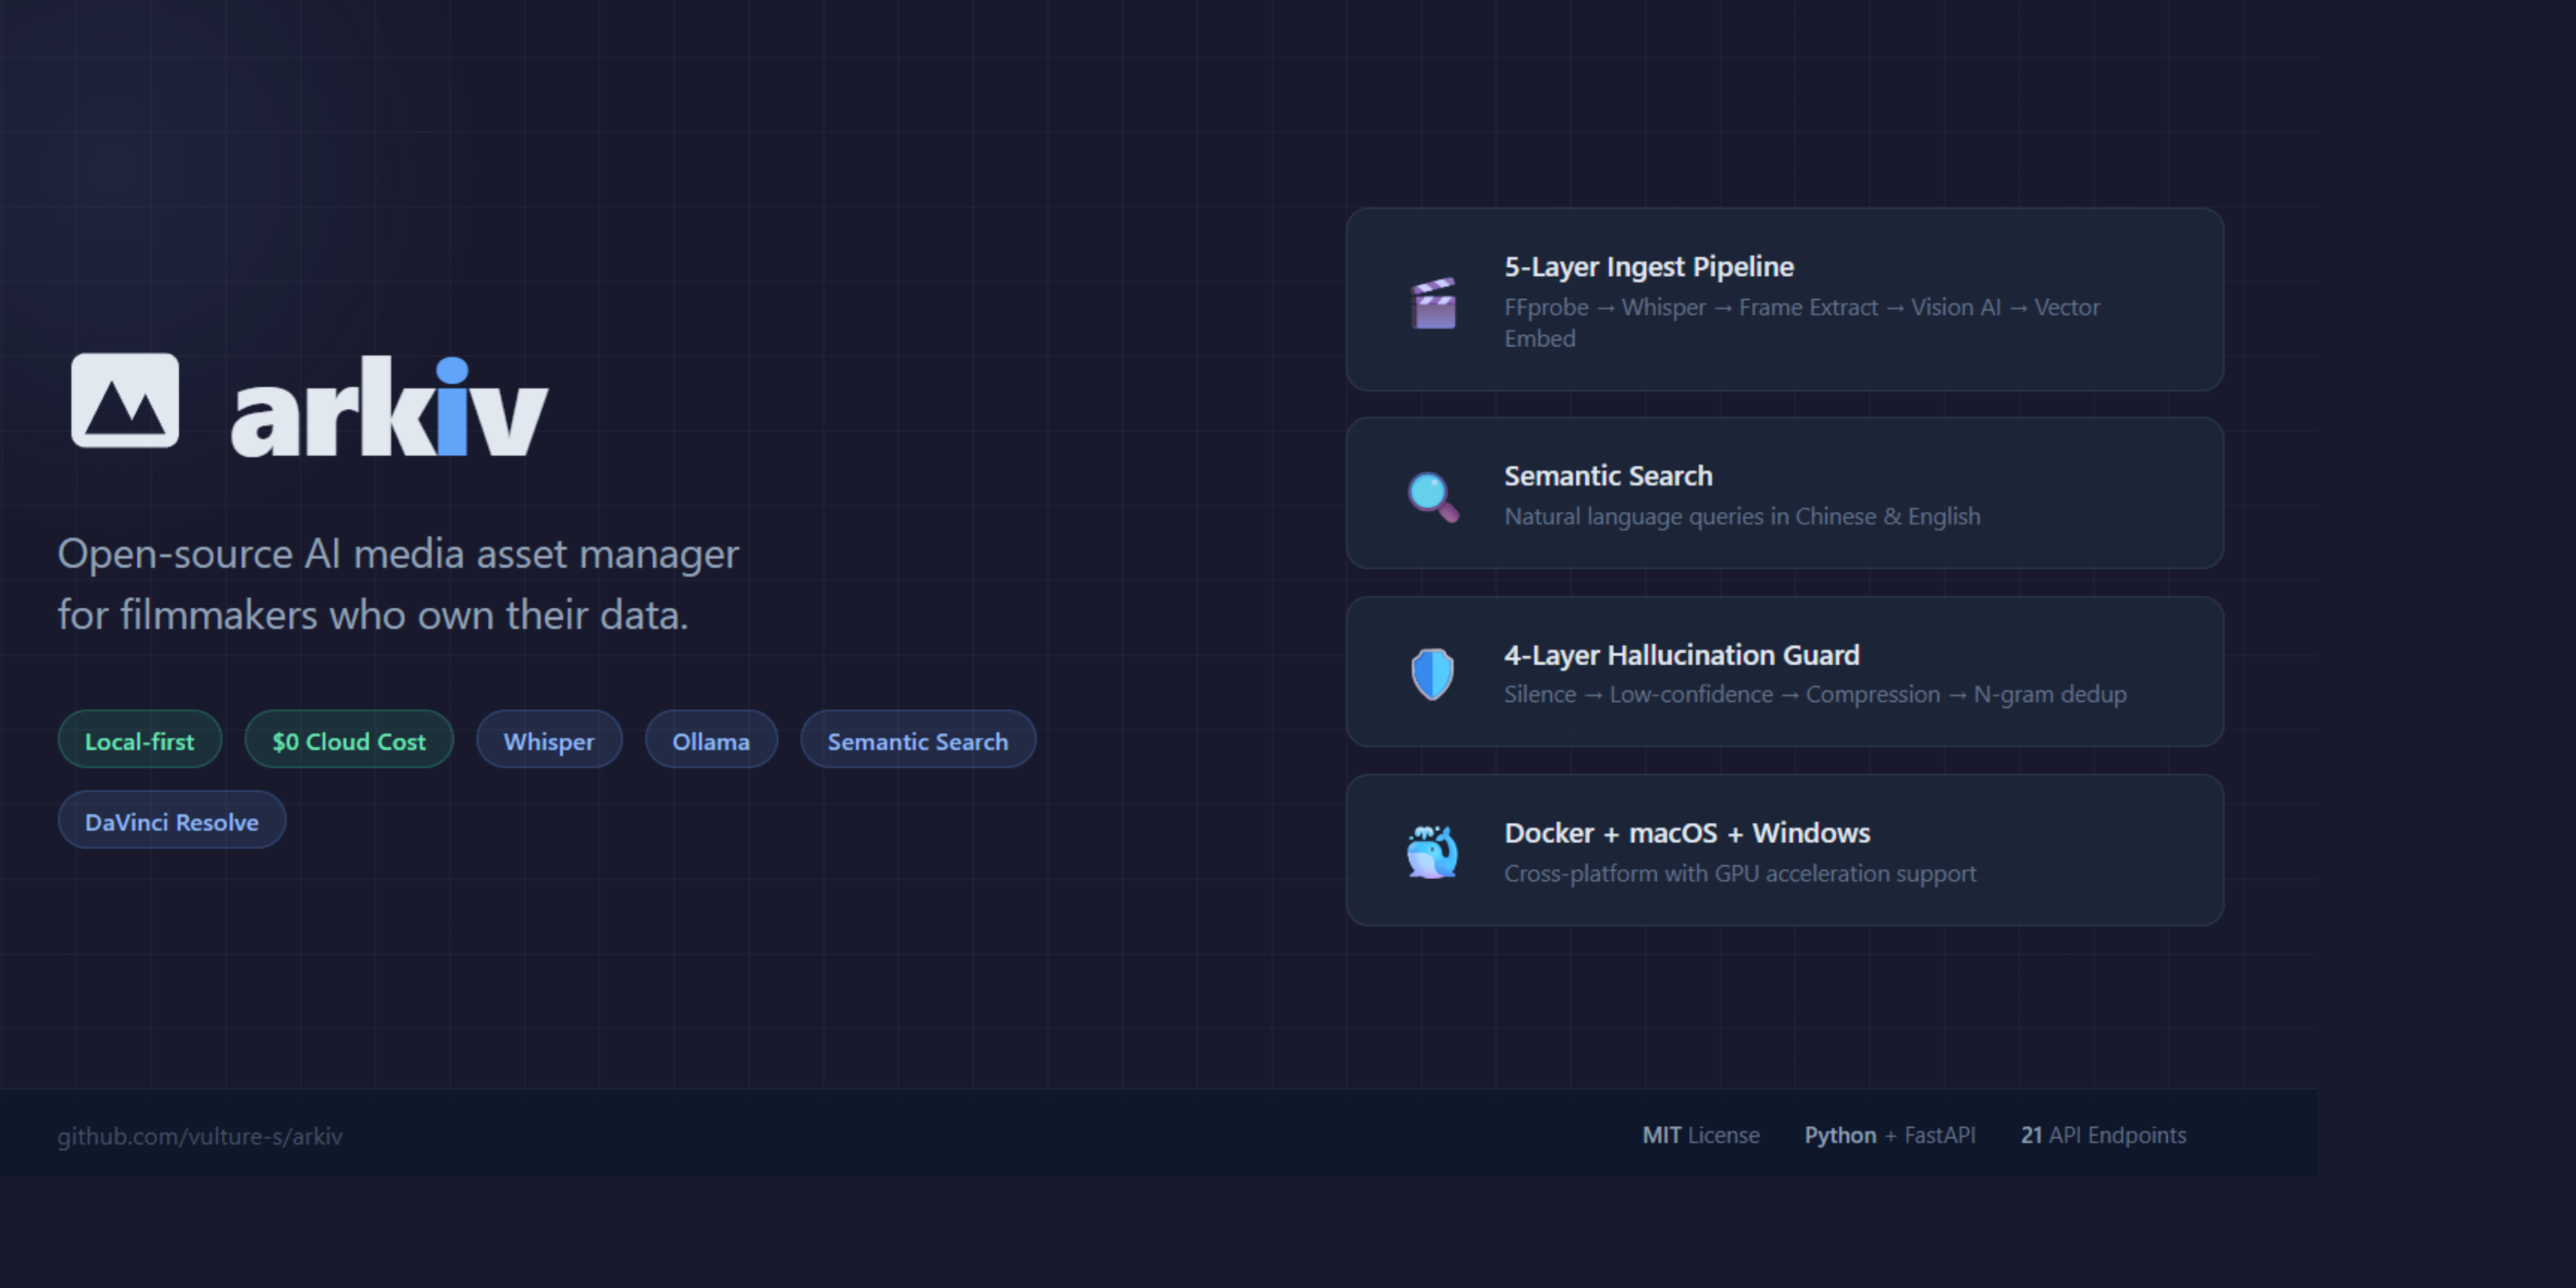Click the blue shield Hallucination Guard icon
The width and height of the screenshot is (2576, 1288).
[x=1432, y=674]
